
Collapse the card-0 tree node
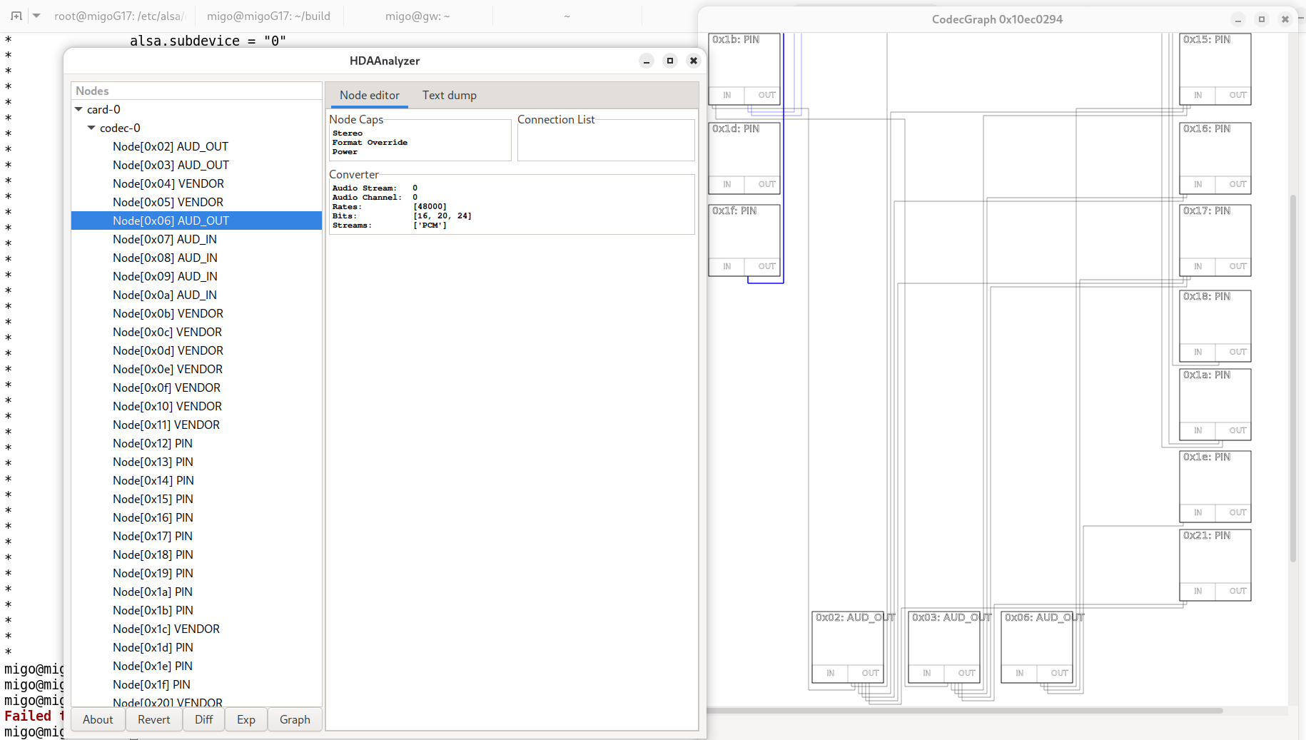pos(79,109)
